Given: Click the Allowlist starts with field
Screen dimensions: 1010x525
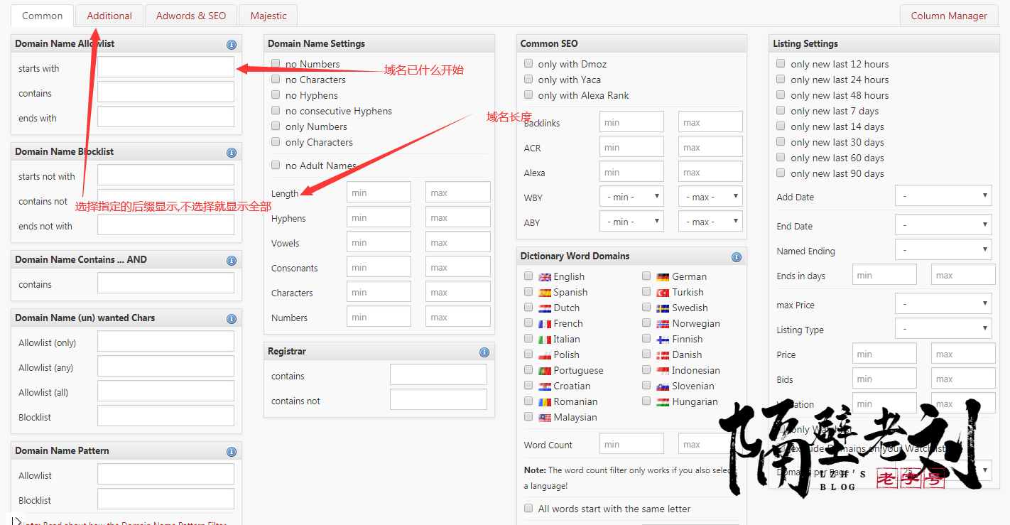Looking at the screenshot, I should [165, 67].
